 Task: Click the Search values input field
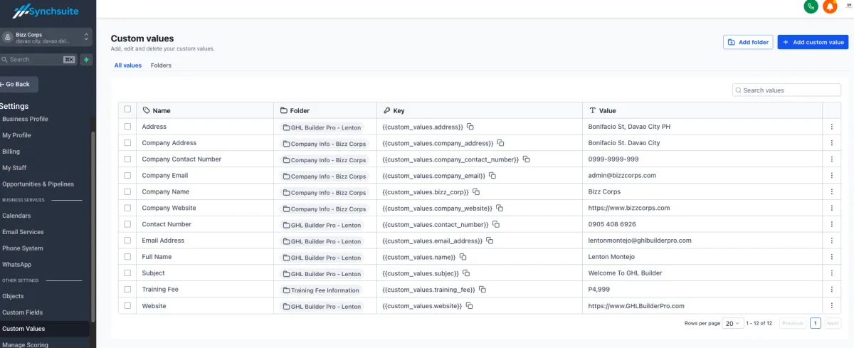point(786,90)
